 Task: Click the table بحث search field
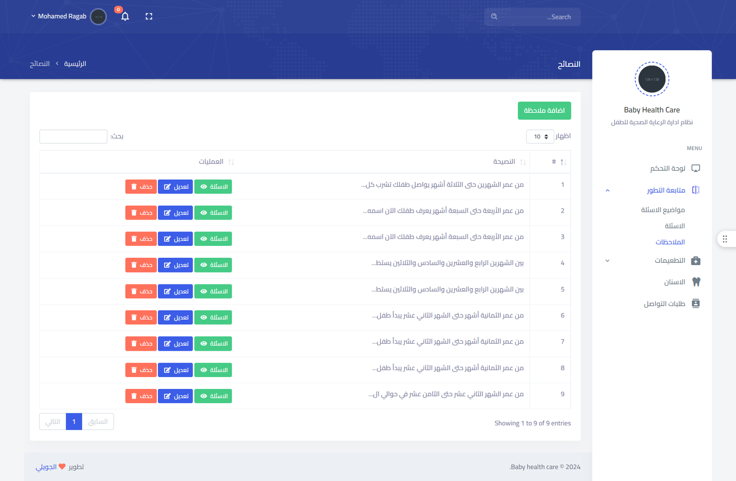tap(74, 137)
